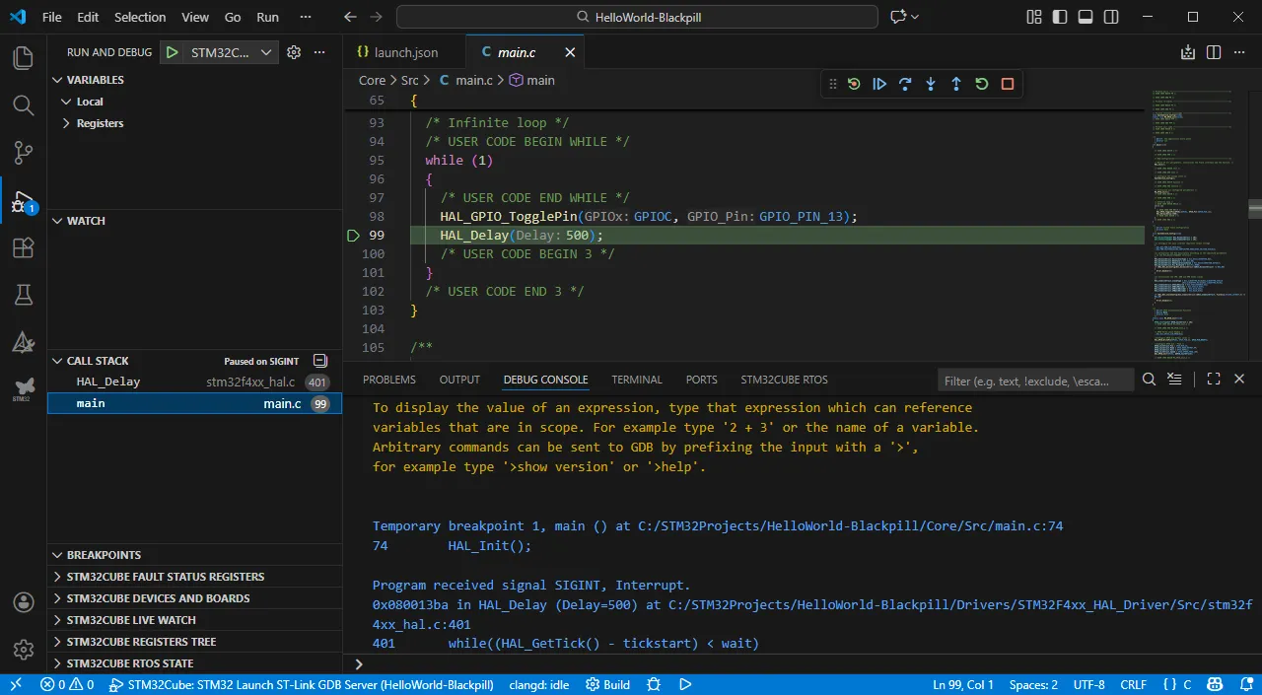Click STM32 Launch ST-Link GDB Server status item

pyautogui.click(x=300, y=684)
